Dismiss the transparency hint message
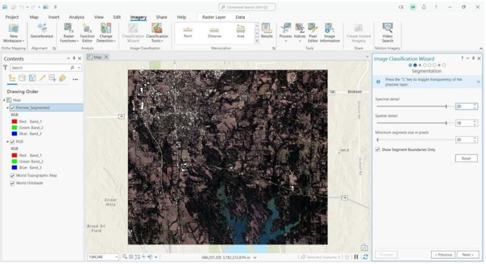Viewport: 486px width, 264px height. pos(478,82)
